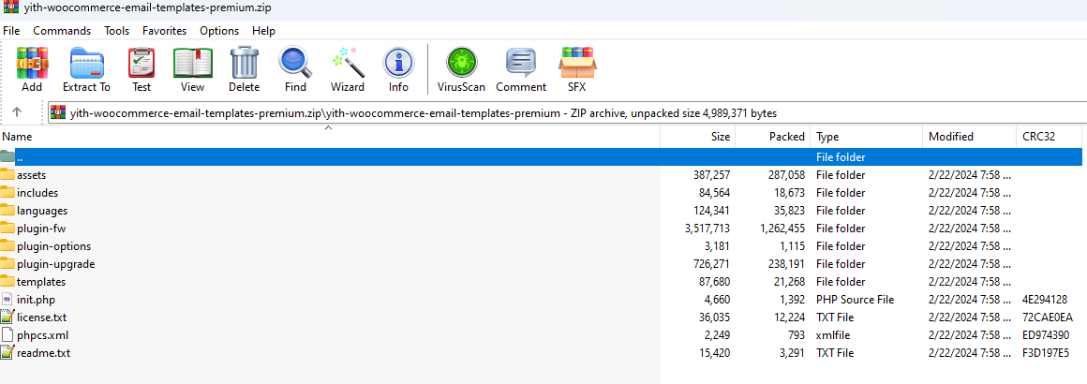
Task: Open the Commands menu
Action: pyautogui.click(x=62, y=31)
